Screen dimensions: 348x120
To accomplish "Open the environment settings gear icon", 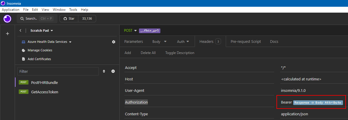I will (x=114, y=42).
